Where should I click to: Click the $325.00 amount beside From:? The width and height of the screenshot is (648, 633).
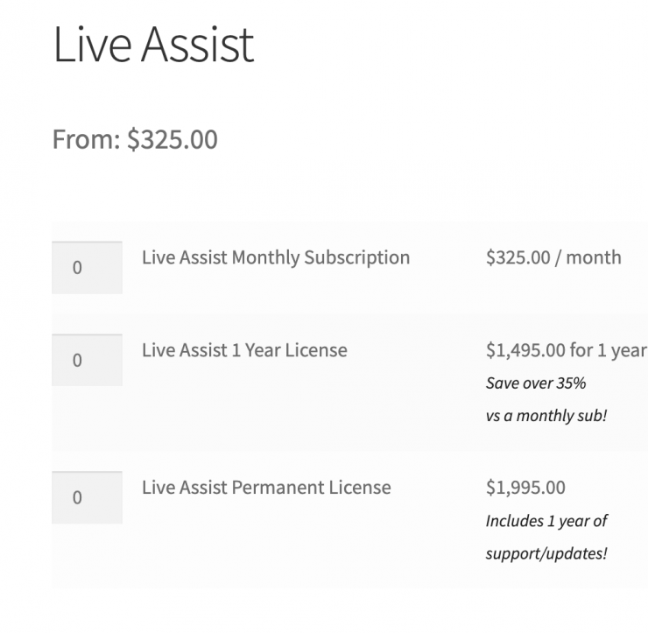[172, 139]
